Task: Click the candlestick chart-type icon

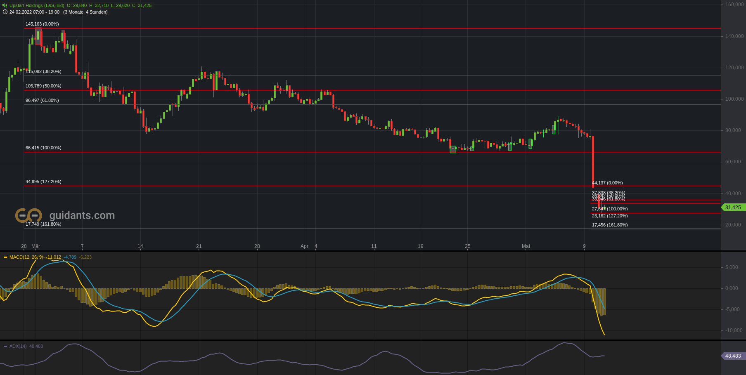Action: pos(5,5)
